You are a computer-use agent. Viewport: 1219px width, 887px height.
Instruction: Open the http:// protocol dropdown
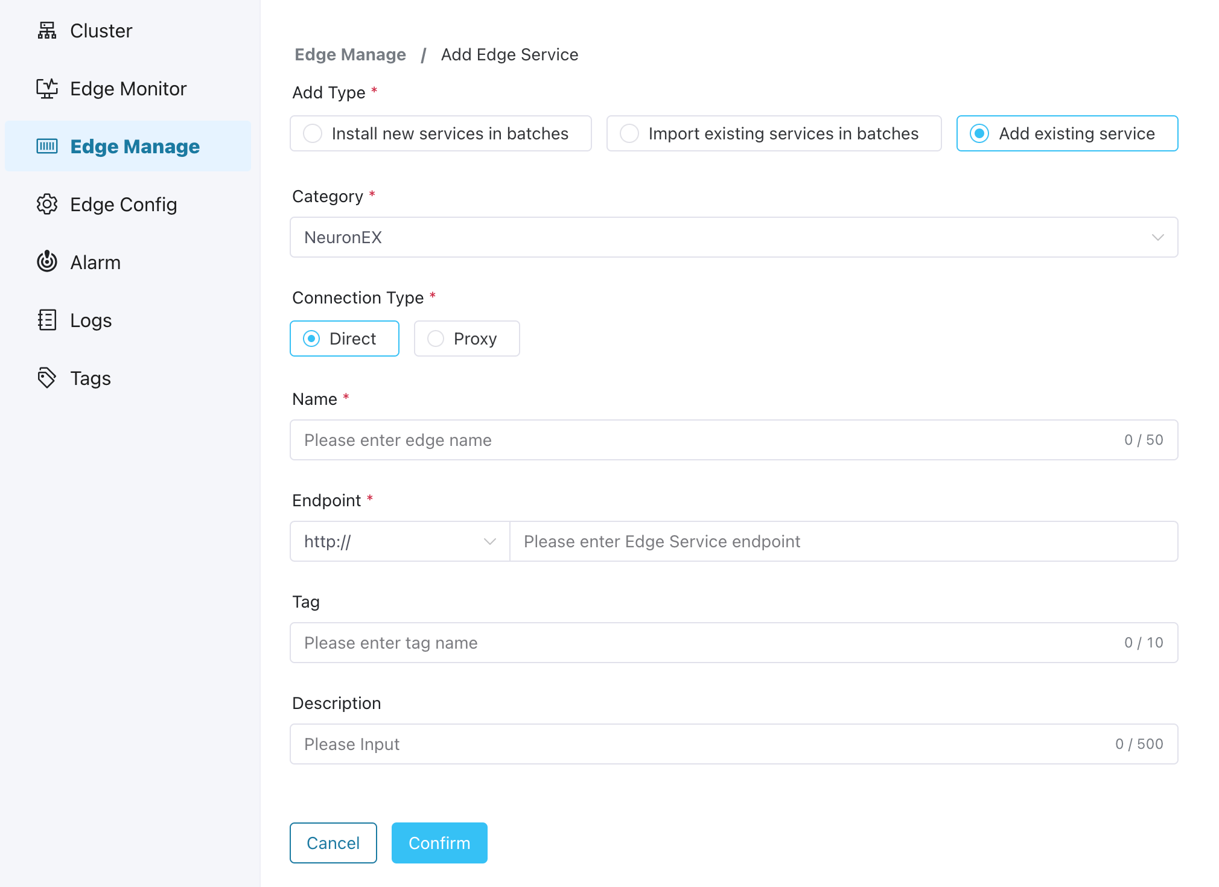click(x=399, y=541)
